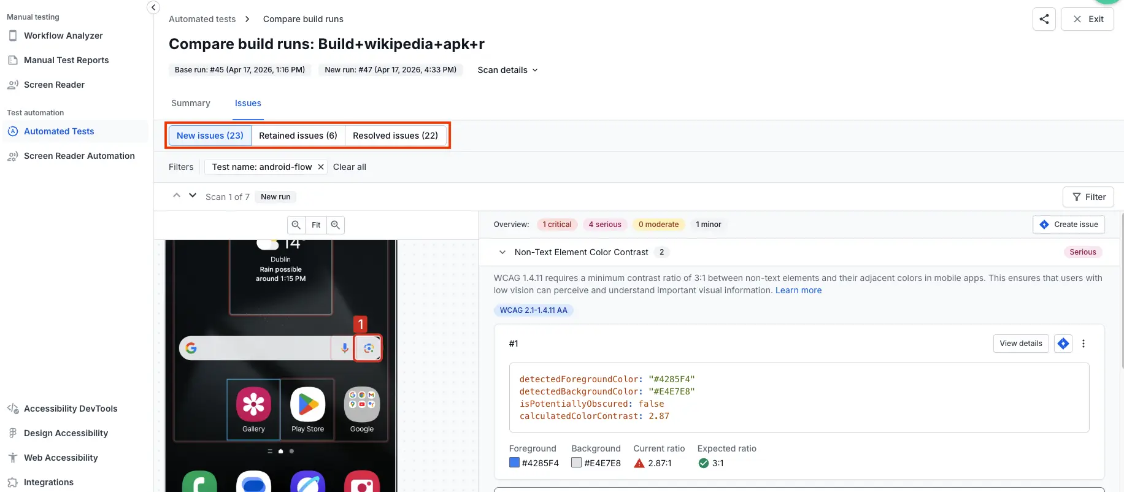The width and height of the screenshot is (1124, 492).
Task: Fit the screenshot to view
Action: click(x=316, y=225)
